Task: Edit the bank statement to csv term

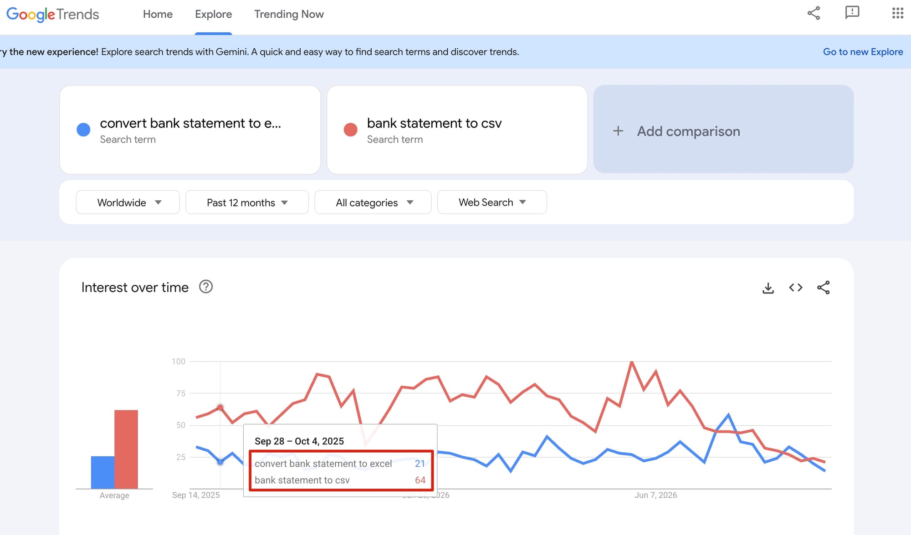Action: click(x=457, y=130)
